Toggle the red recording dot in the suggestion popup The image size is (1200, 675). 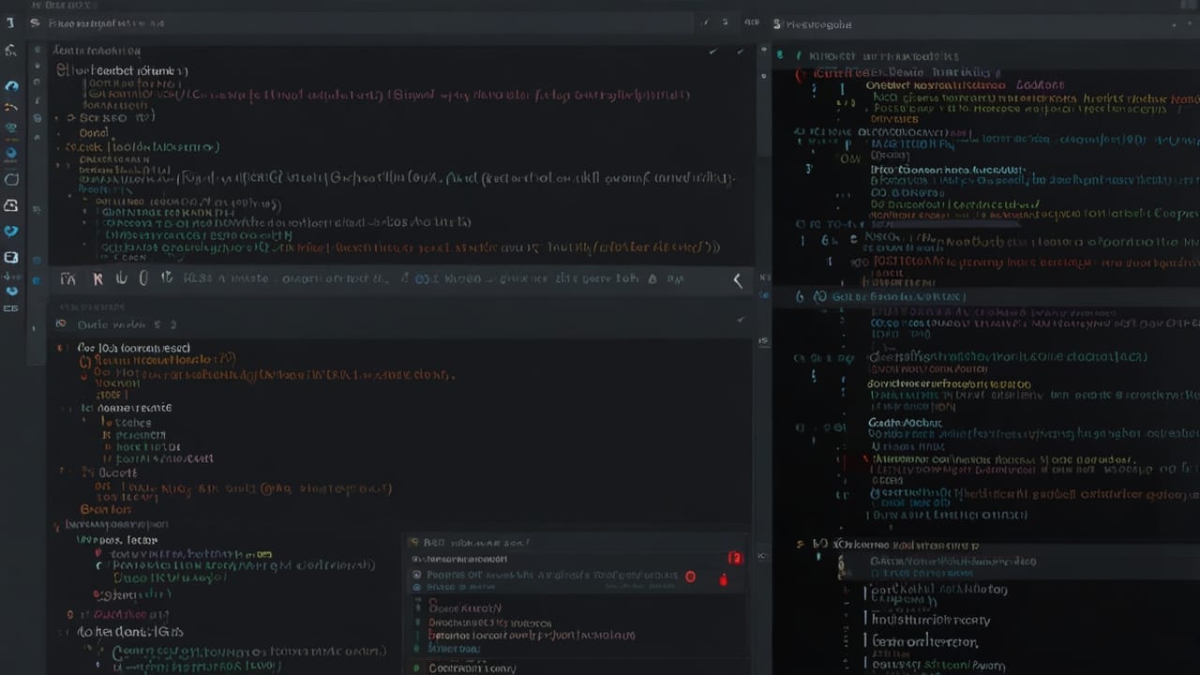tap(723, 578)
